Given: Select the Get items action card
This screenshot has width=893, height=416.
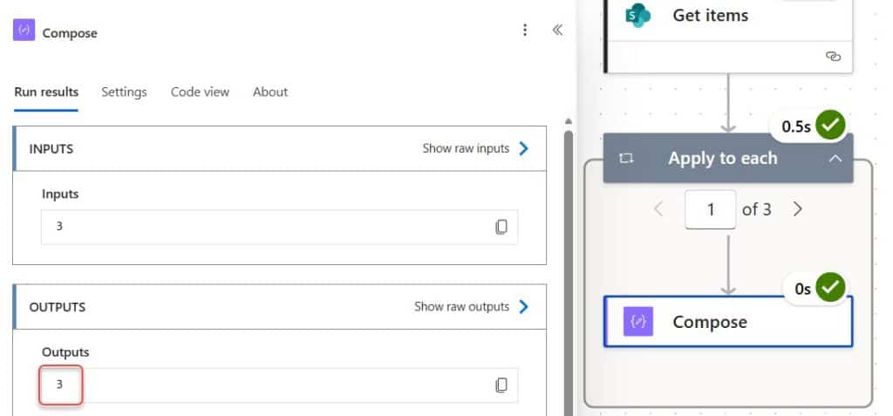Looking at the screenshot, I should (728, 36).
